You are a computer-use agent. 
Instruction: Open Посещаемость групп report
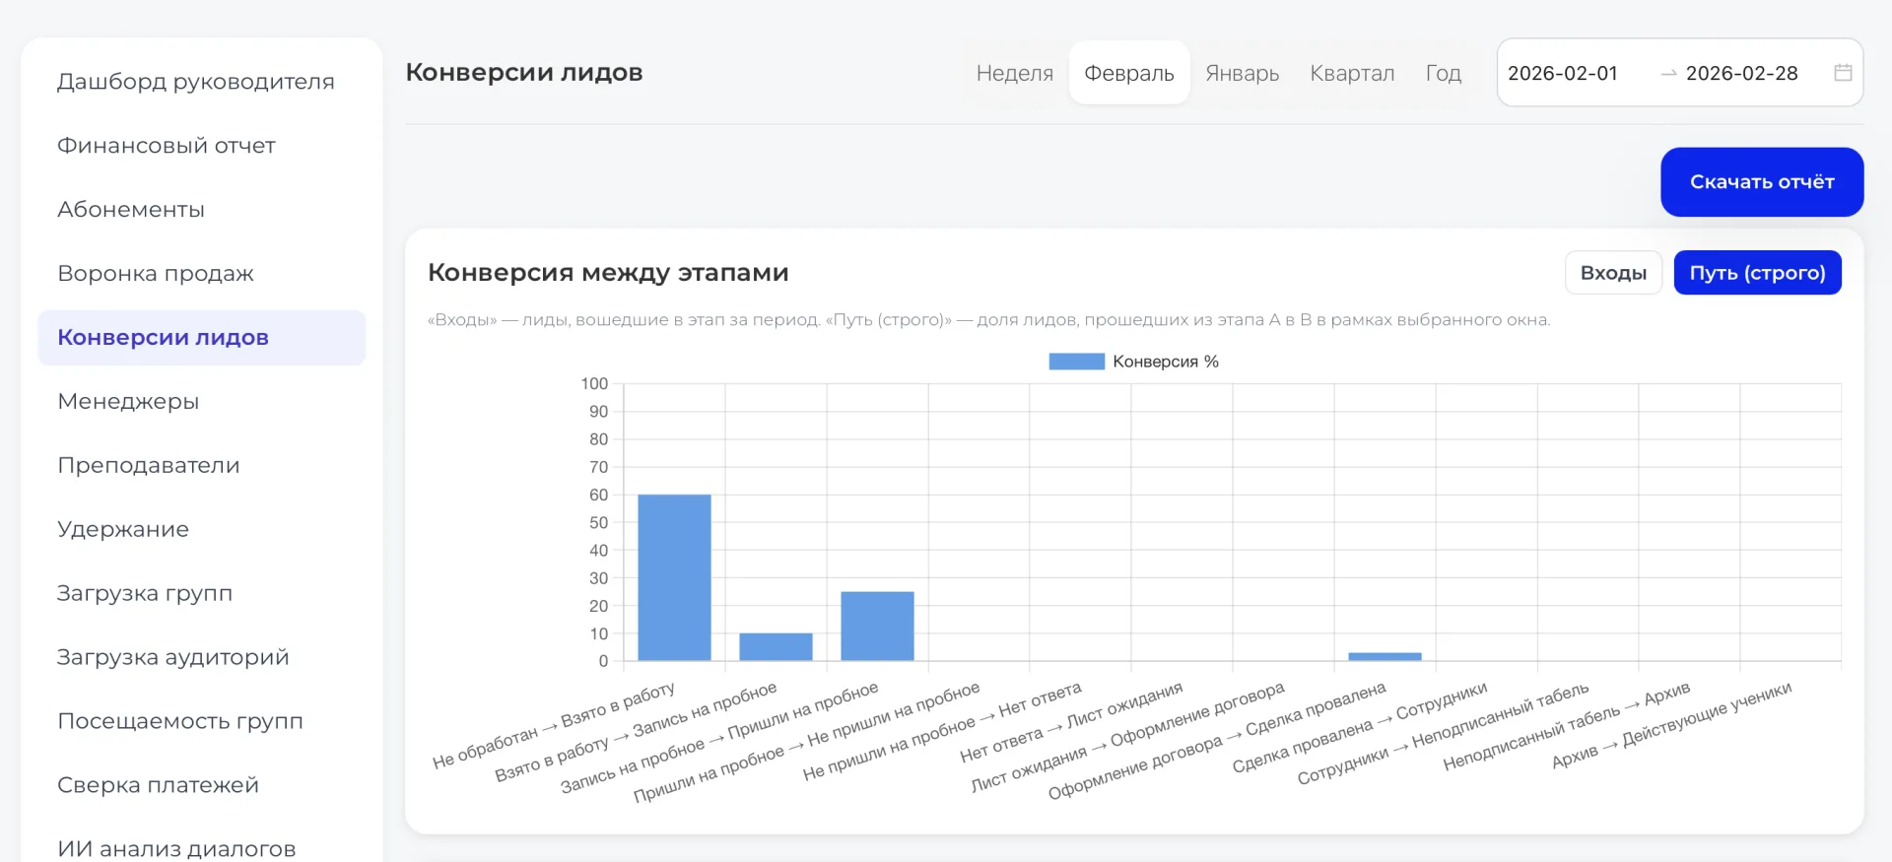point(180,722)
